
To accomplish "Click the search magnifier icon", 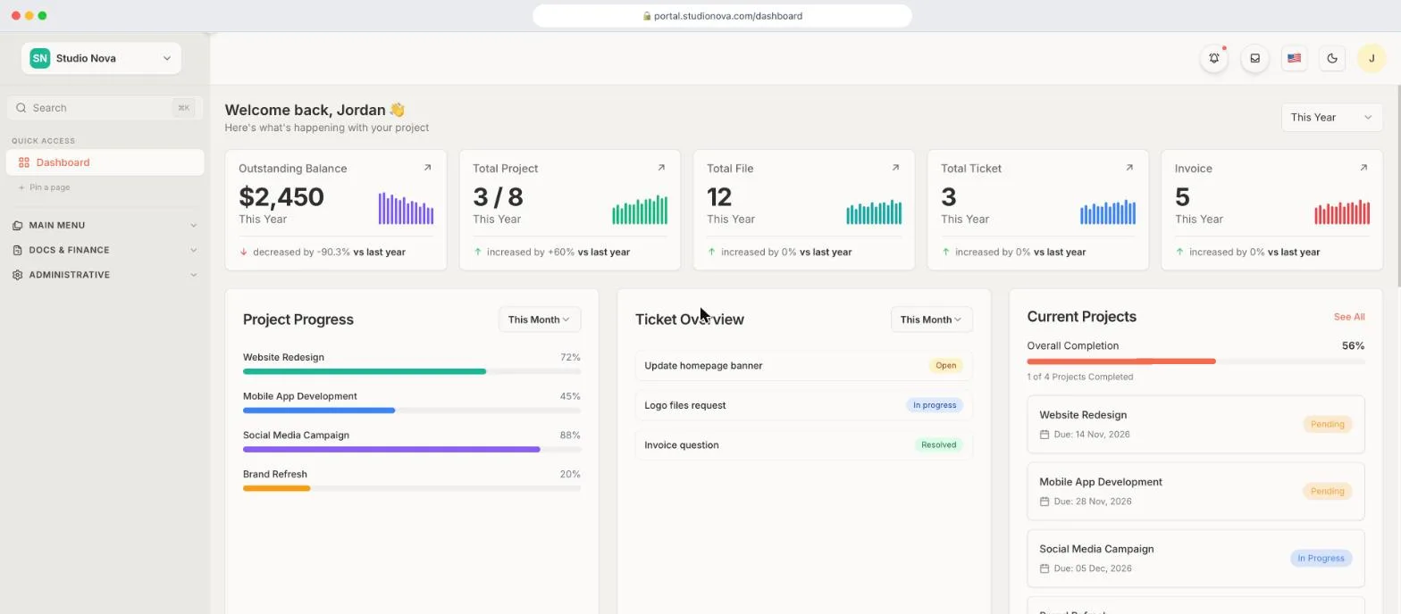I will pyautogui.click(x=21, y=108).
